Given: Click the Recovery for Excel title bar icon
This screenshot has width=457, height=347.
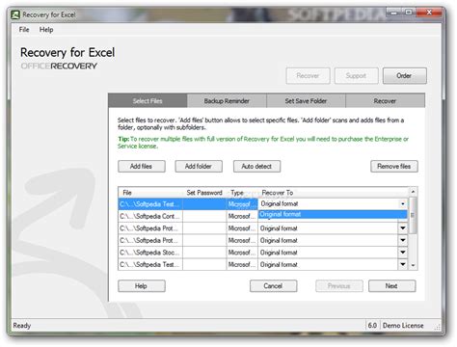Looking at the screenshot, I should click(15, 14).
